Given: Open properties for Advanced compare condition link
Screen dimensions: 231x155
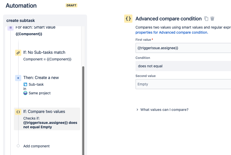Looking at the screenshot, I should [172, 32].
